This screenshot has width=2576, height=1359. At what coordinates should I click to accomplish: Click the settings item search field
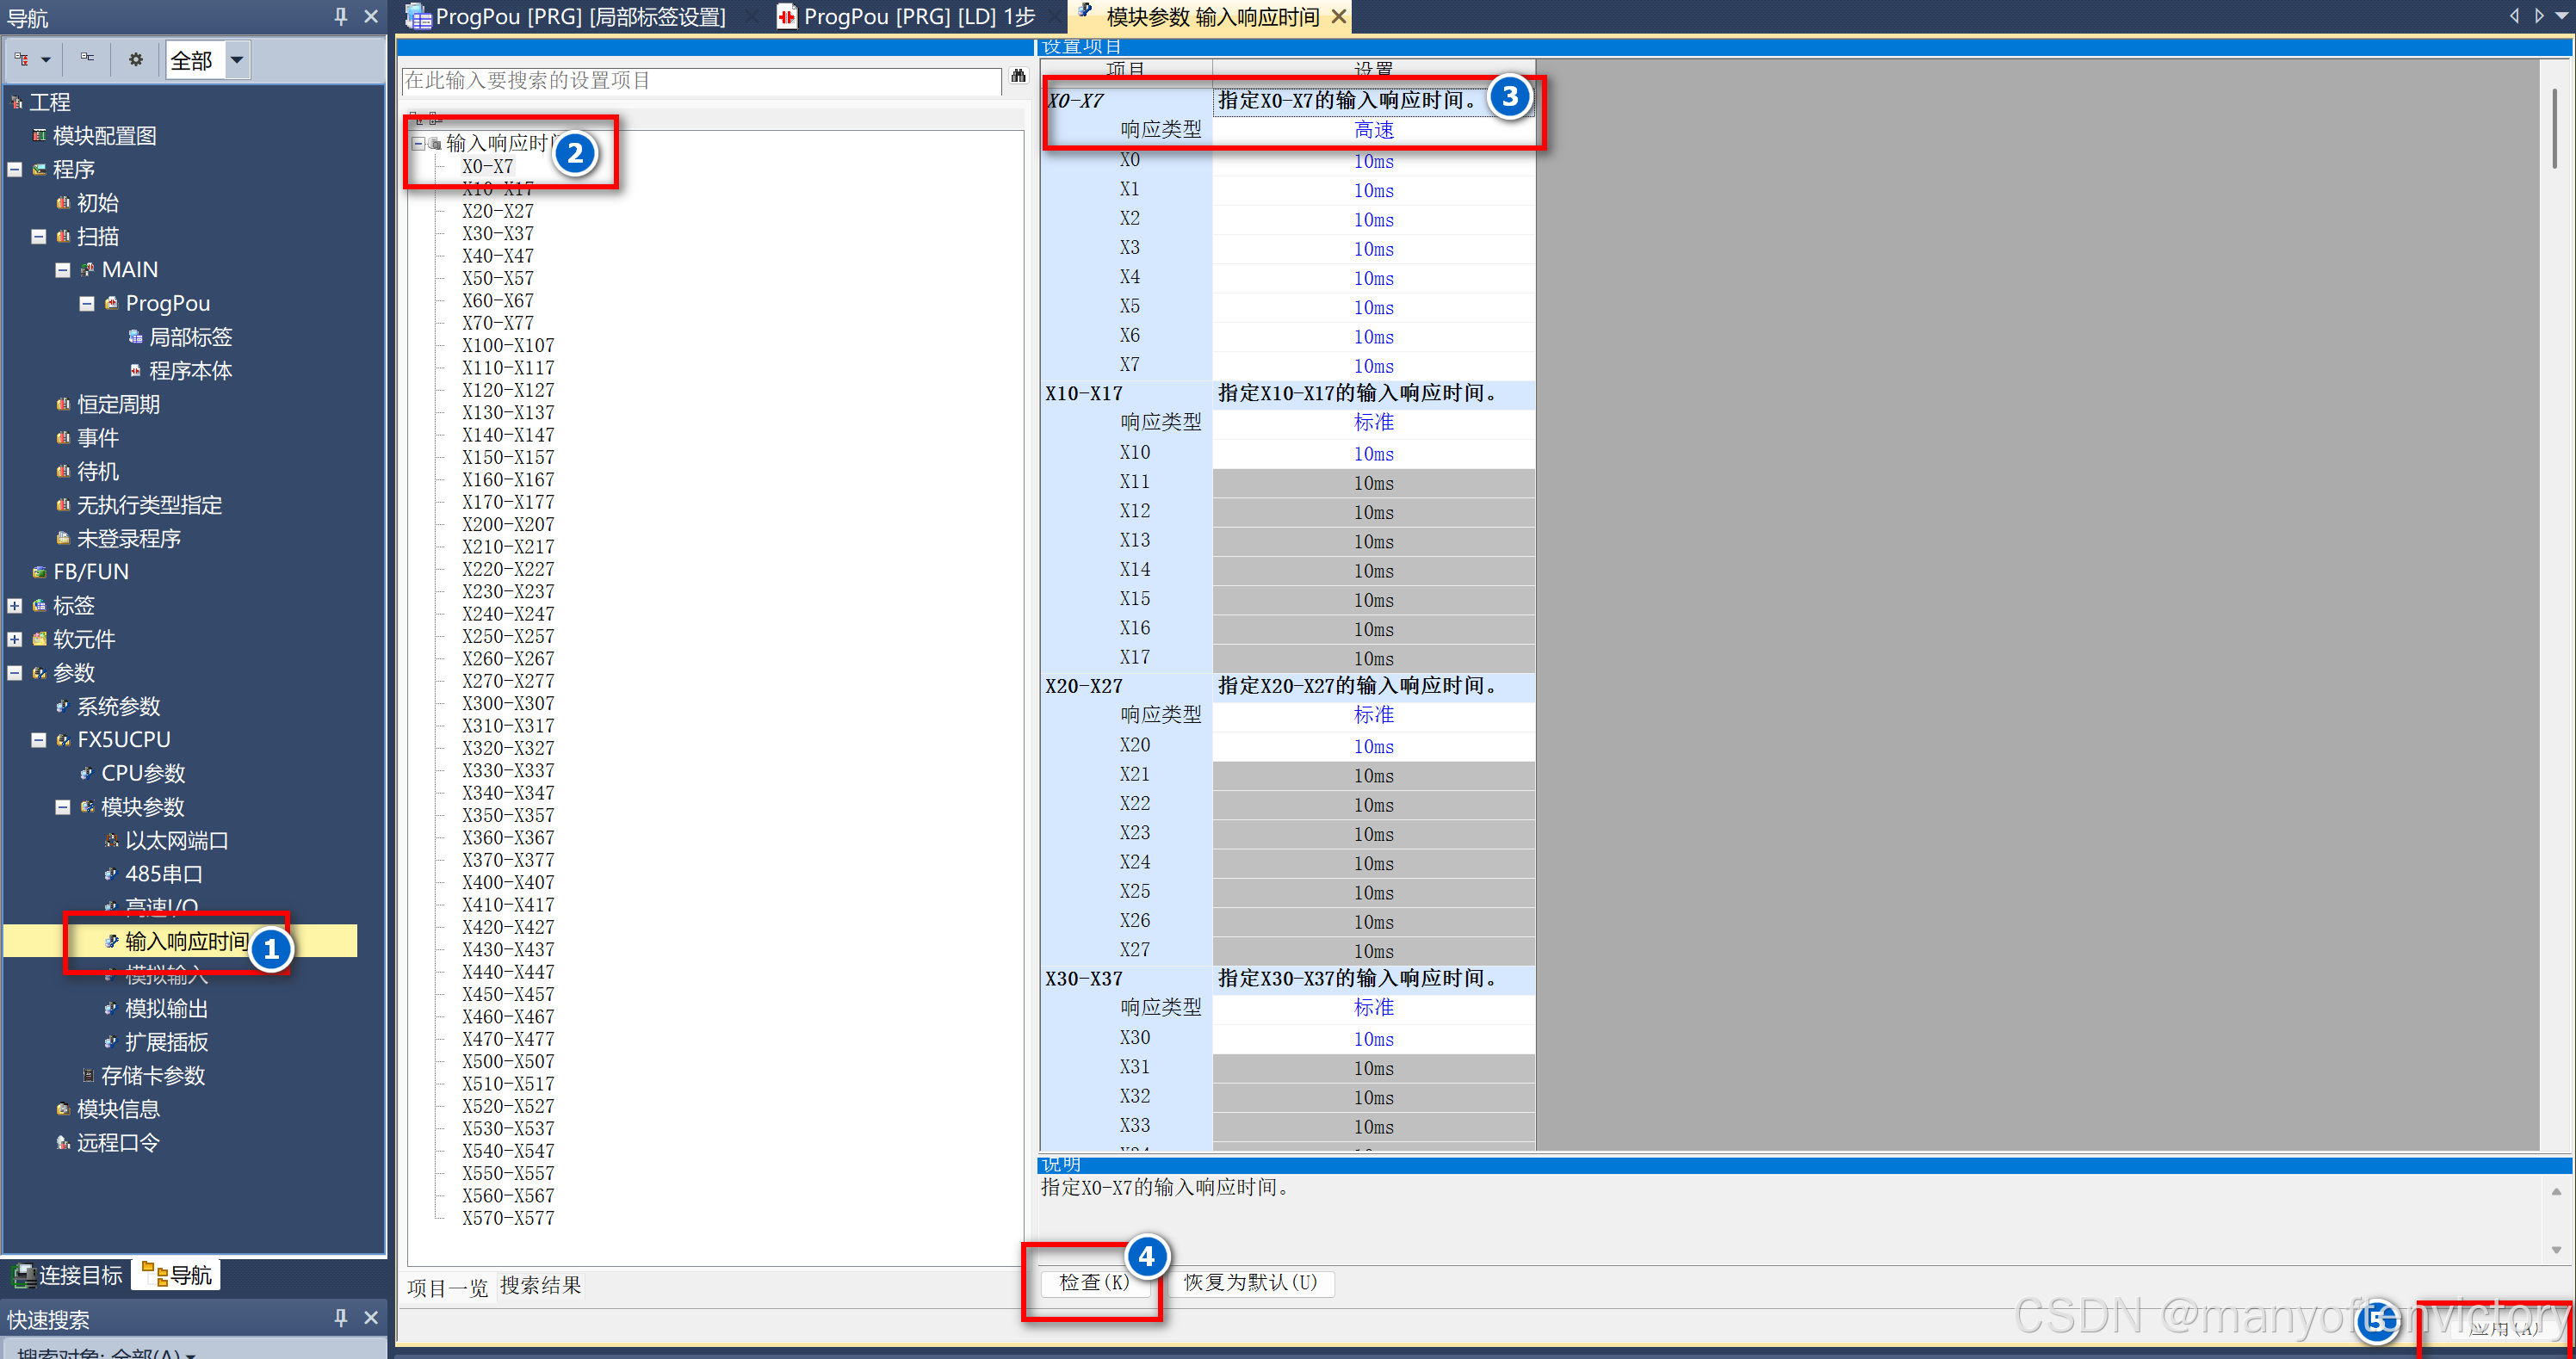click(701, 80)
